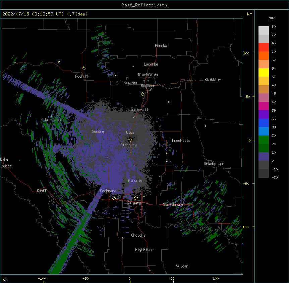The height and width of the screenshot is (283, 289).
Task: Select the orange 57-60 dBZ swatch
Action: tap(264, 55)
